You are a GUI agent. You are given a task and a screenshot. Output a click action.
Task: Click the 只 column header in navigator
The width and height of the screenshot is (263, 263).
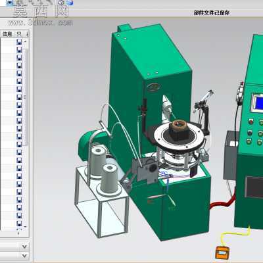[x=19, y=34]
